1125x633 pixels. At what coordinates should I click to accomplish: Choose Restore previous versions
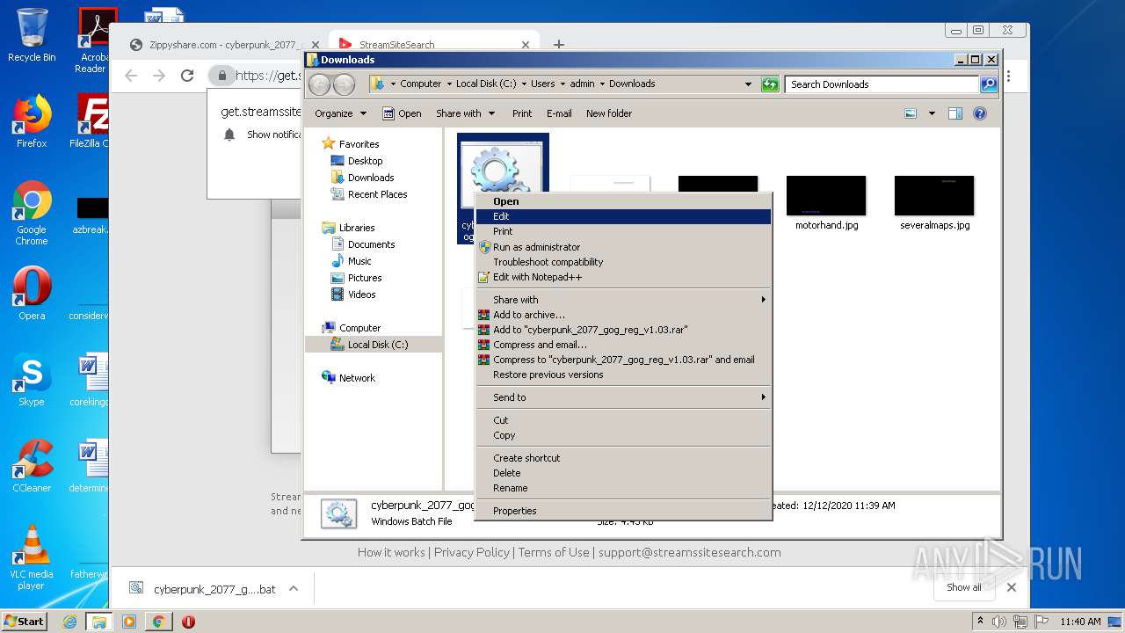[623, 375]
